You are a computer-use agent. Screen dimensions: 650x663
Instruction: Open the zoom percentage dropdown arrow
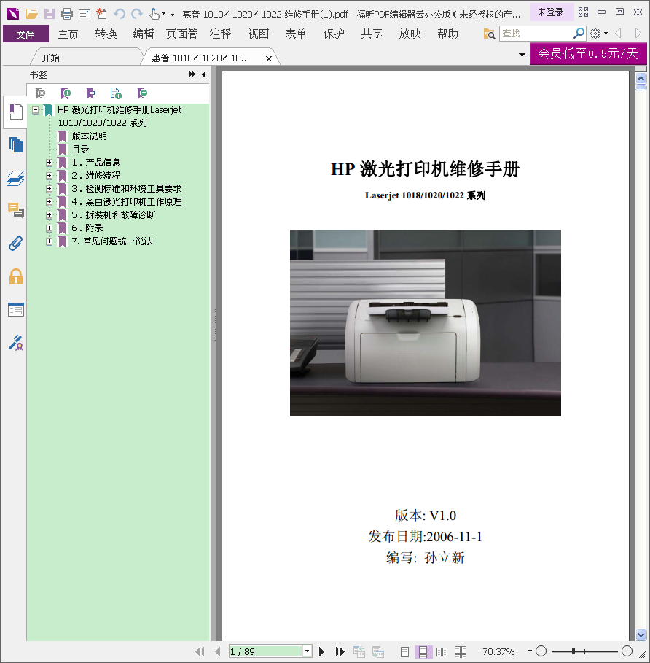(530, 651)
